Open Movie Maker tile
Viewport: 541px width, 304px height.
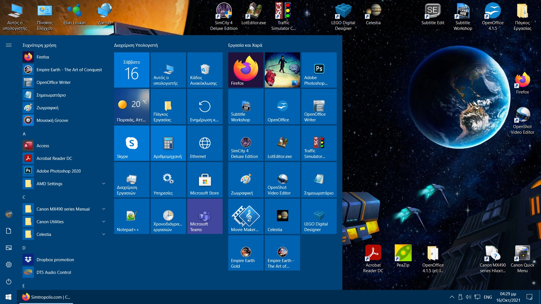click(246, 216)
